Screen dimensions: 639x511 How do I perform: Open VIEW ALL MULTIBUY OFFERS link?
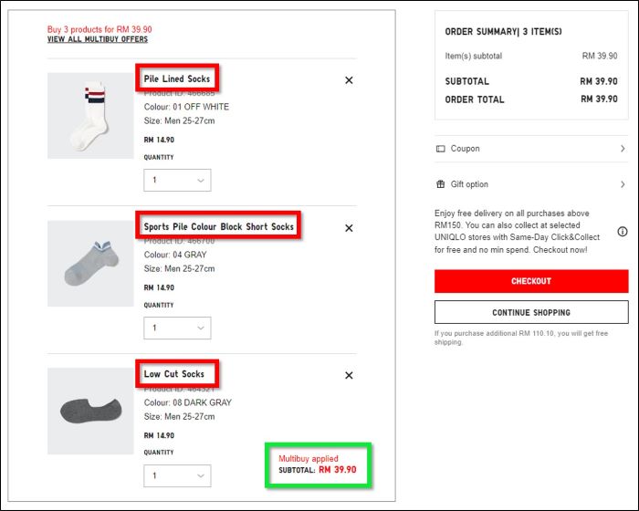98,39
